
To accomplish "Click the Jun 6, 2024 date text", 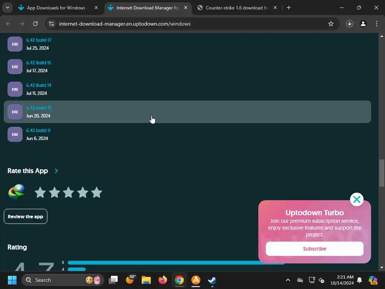I will [x=37, y=138].
